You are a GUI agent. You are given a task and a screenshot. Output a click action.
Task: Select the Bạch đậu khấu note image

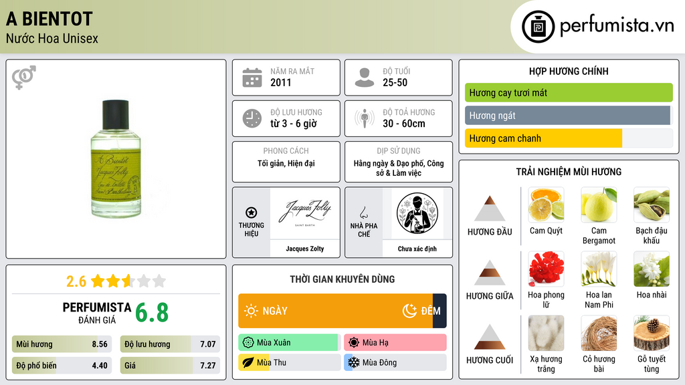point(652,205)
